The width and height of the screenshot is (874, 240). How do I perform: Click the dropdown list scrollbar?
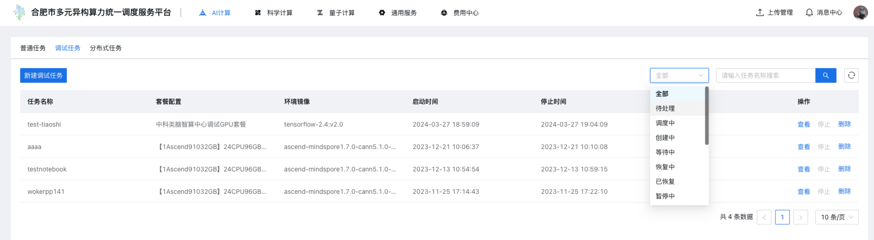[707, 116]
